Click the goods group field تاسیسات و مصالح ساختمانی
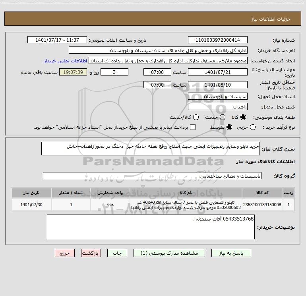This screenshot has width=306, height=296. [152, 176]
